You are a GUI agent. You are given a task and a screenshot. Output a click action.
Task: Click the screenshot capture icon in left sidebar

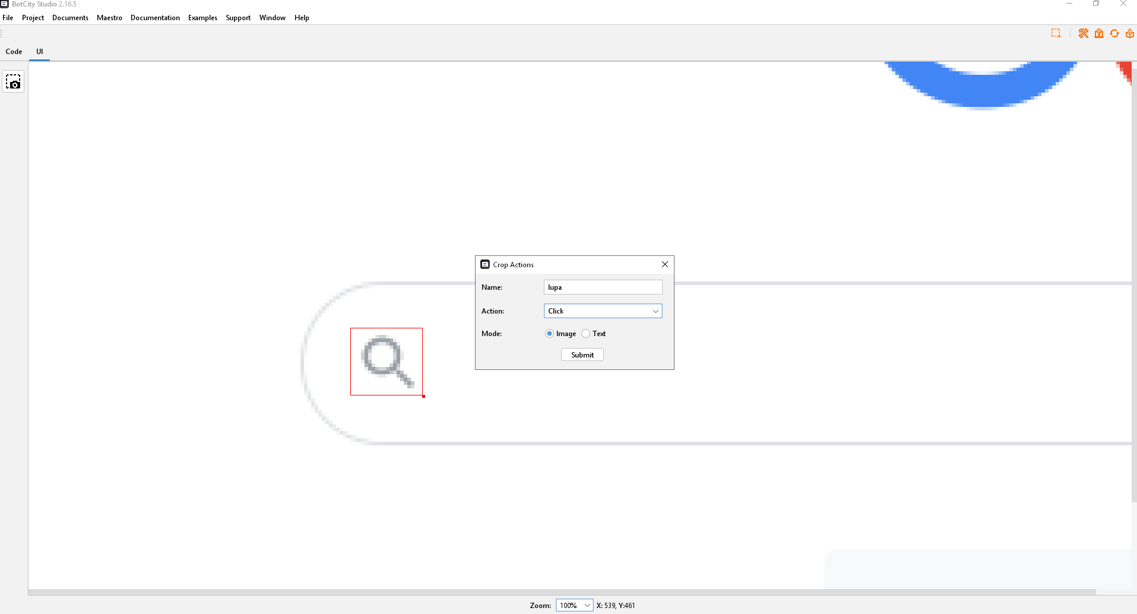pyautogui.click(x=13, y=81)
